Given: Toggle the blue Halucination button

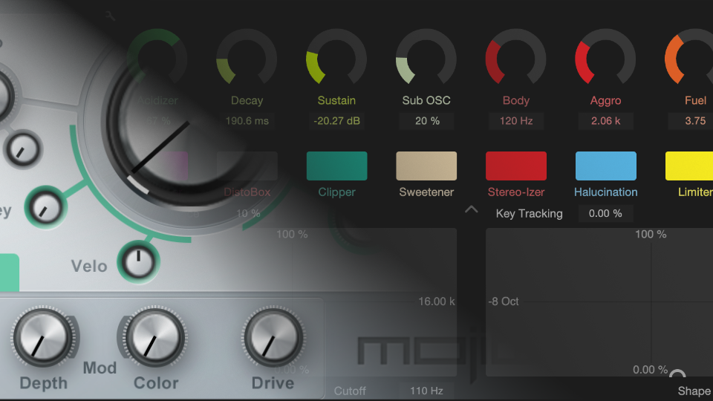Looking at the screenshot, I should tap(606, 166).
